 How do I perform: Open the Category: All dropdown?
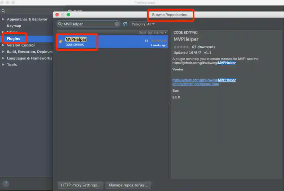143,24
